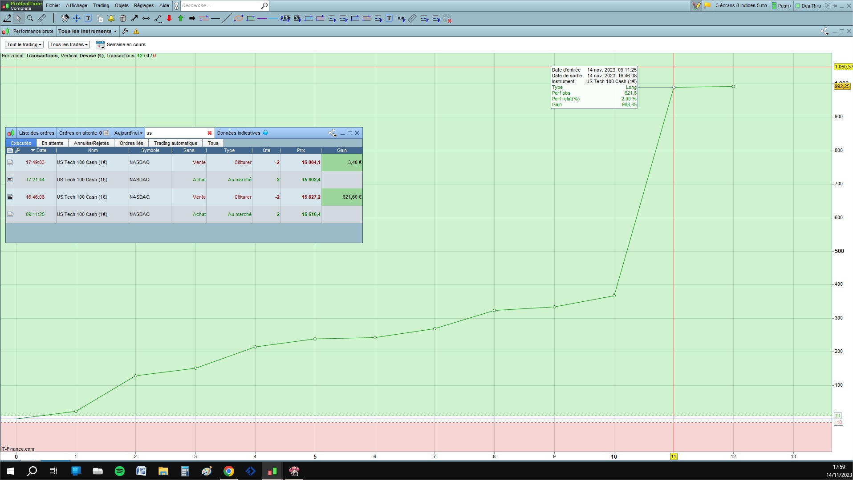This screenshot has height=480, width=853.
Task: Select the pencil drawing tool
Action: pos(7,18)
